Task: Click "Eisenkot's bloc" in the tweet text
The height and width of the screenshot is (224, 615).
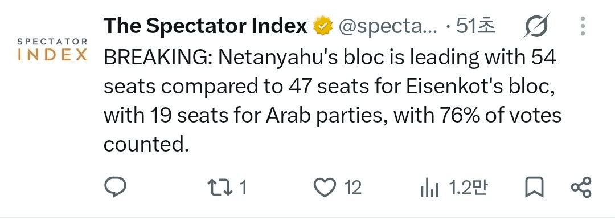Action: (479, 87)
